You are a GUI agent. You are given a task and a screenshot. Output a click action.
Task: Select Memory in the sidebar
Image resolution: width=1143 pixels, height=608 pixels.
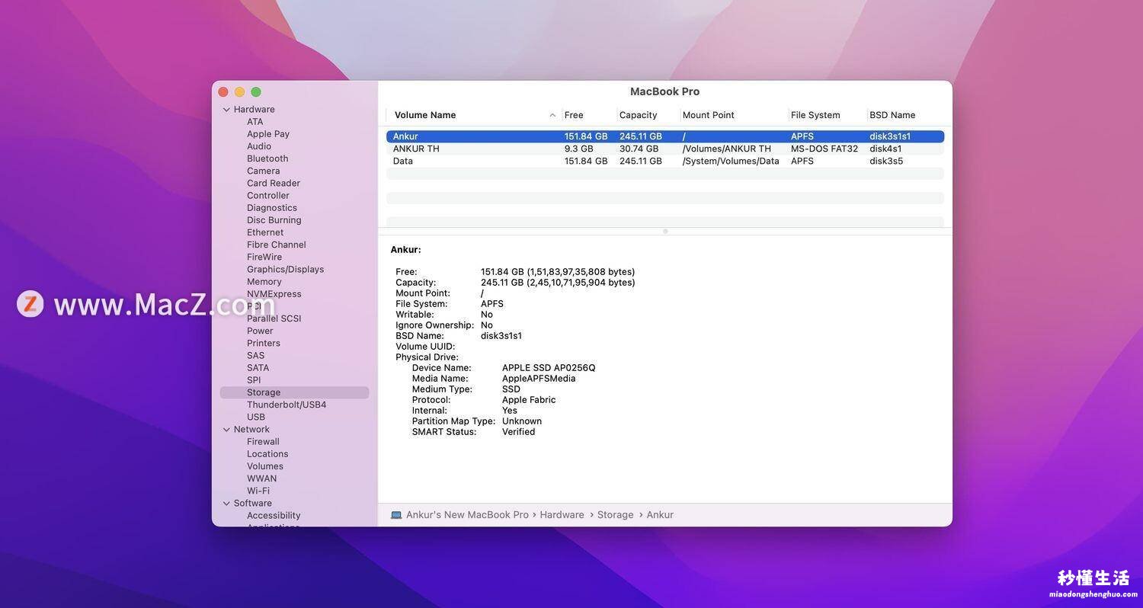tap(264, 282)
